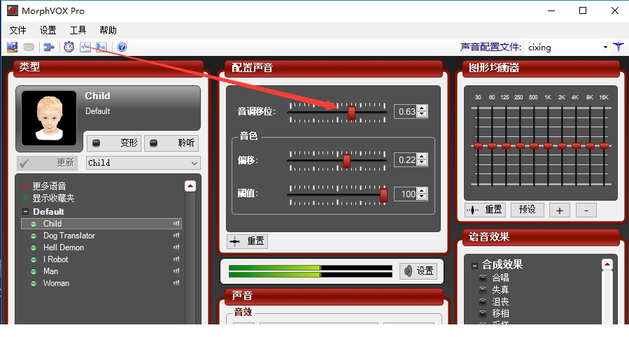The height and width of the screenshot is (337, 629).
Task: Click the MorphVOX Pro title bar logo
Action: 13,10
